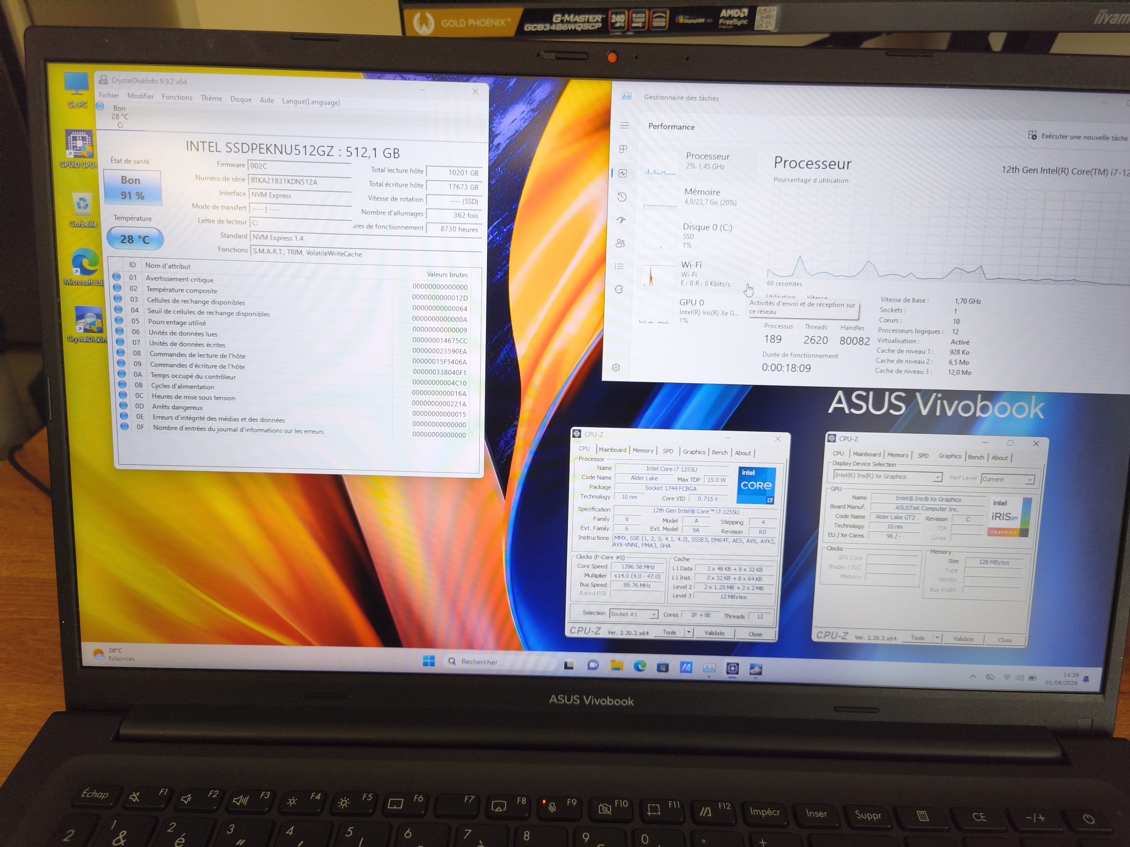This screenshot has width=1130, height=847.
Task: Select the Microsoft Edge desktop shortcut
Action: coord(84,267)
